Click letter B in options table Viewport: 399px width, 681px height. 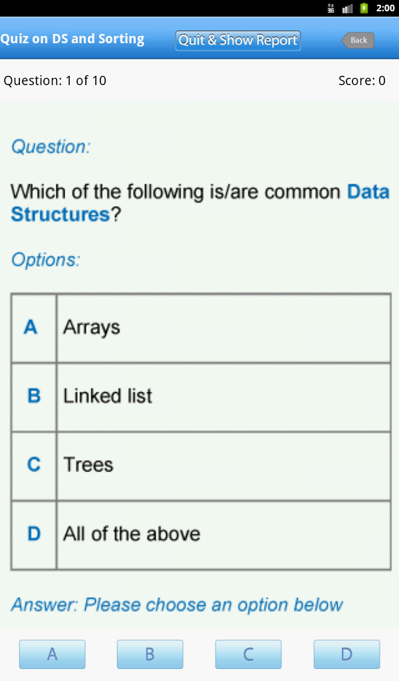pyautogui.click(x=34, y=396)
